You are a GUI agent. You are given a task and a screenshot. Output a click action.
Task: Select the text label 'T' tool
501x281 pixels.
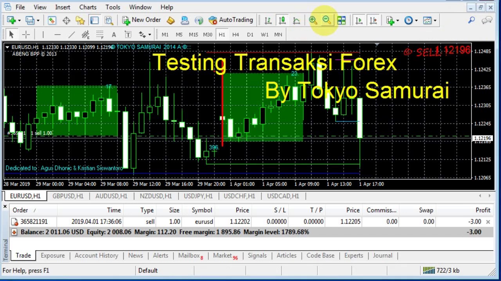tap(128, 34)
